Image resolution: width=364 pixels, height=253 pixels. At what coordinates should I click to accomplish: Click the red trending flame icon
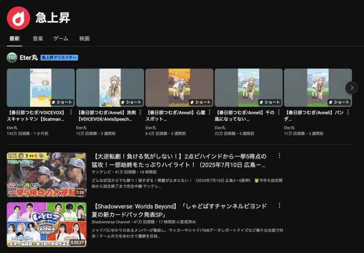[x=18, y=18]
